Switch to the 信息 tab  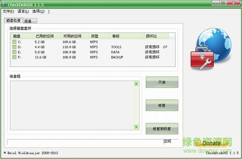tap(30, 21)
